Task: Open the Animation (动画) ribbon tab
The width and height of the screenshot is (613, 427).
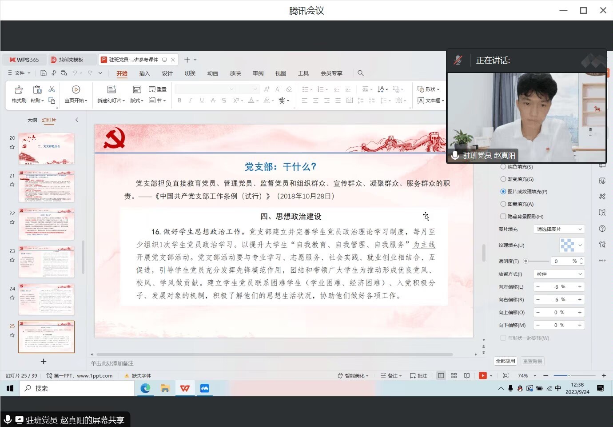Action: pyautogui.click(x=212, y=73)
